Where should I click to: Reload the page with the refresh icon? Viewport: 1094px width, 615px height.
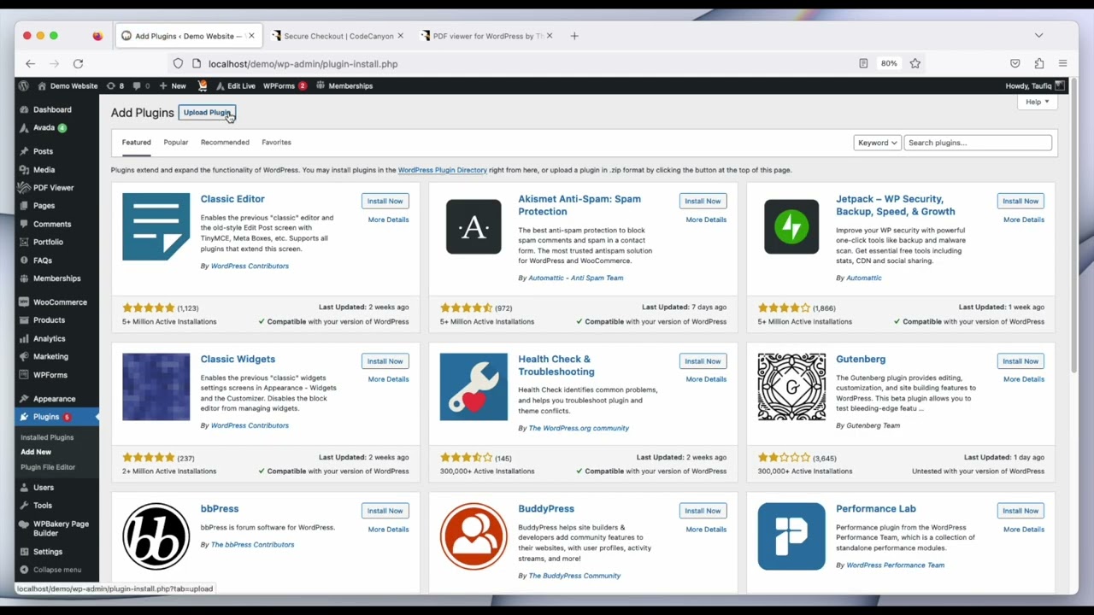pos(78,63)
